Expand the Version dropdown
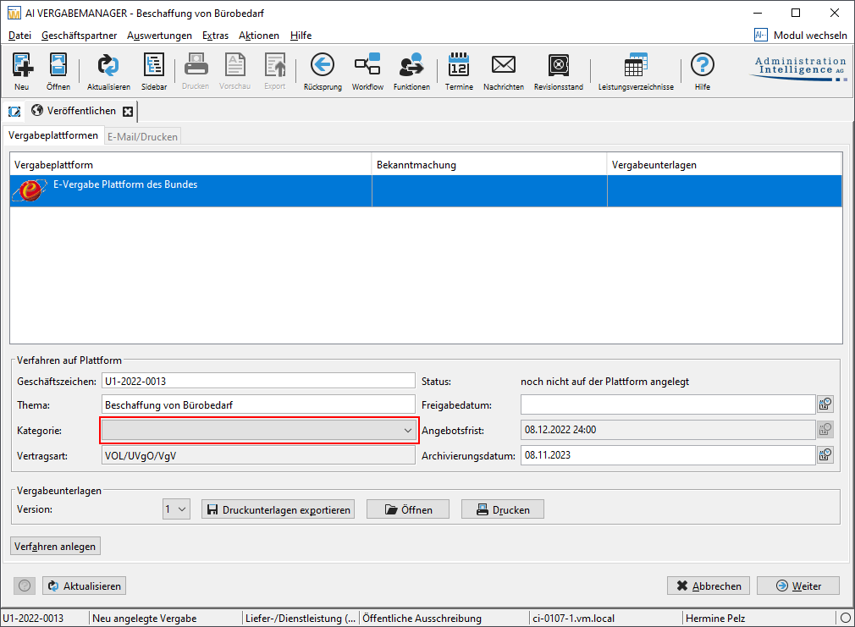This screenshot has height=627, width=855. (x=176, y=509)
